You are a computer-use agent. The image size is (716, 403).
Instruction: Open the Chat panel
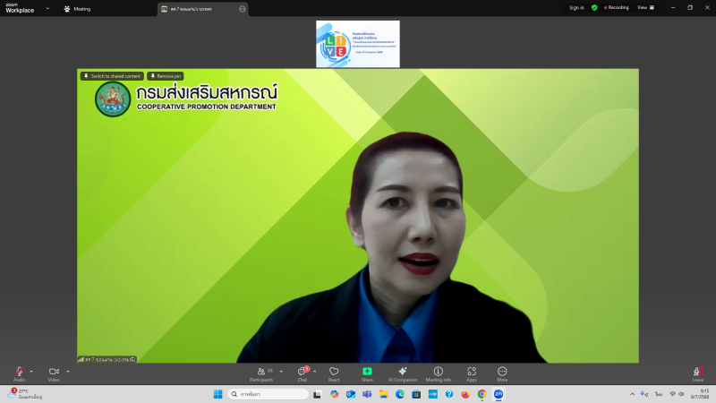pos(302,372)
